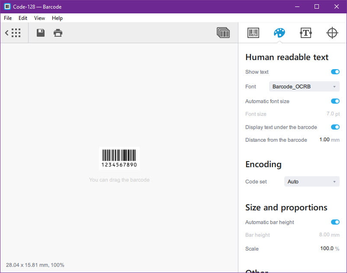Click the Encoding section heading
Viewport: 347px width, 273px height.
click(263, 164)
